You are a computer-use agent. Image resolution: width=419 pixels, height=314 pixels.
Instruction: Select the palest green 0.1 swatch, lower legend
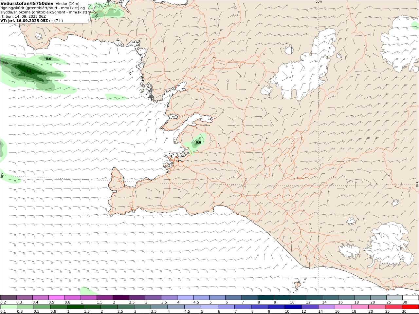[9, 307]
